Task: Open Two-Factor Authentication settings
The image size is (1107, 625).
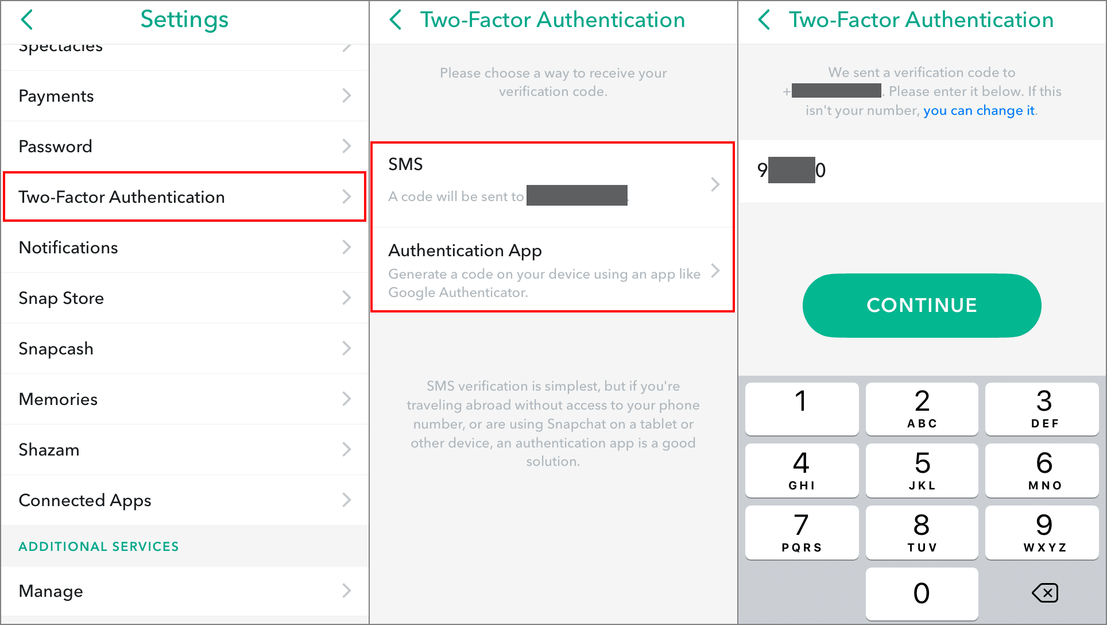Action: (x=184, y=196)
